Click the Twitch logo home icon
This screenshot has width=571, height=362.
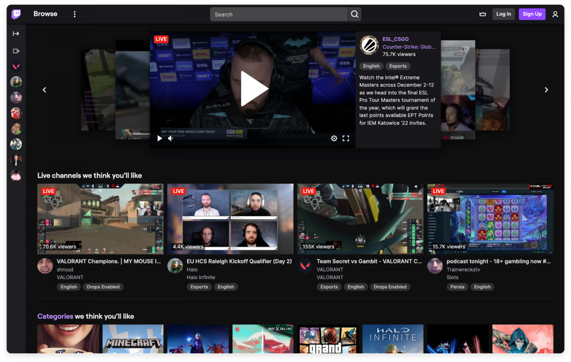(16, 14)
